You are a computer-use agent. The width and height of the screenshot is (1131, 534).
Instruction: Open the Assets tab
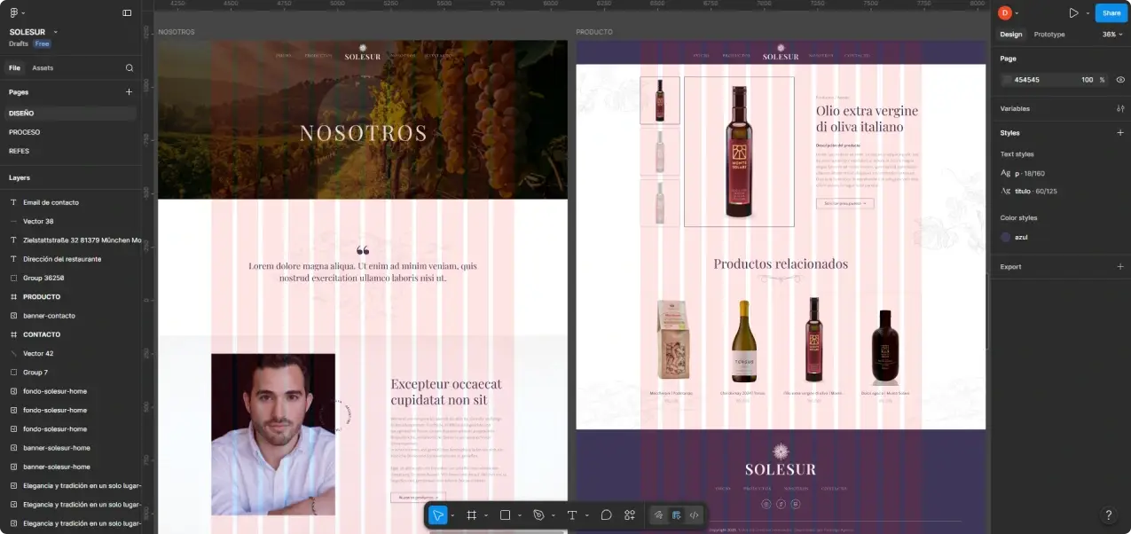coord(43,67)
